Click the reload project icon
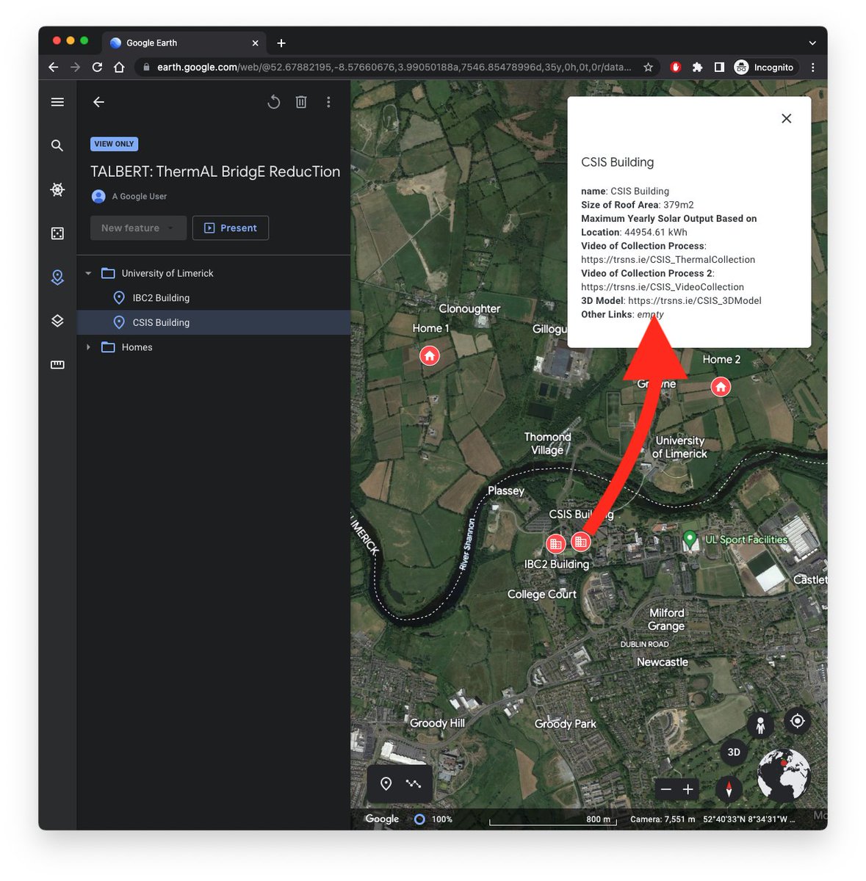 (x=273, y=102)
